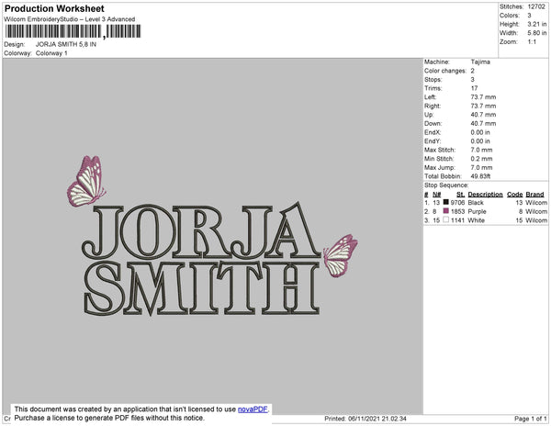Select the White thread color swatch

click(446, 219)
